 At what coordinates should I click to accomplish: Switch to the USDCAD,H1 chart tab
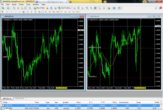coord(20,99)
